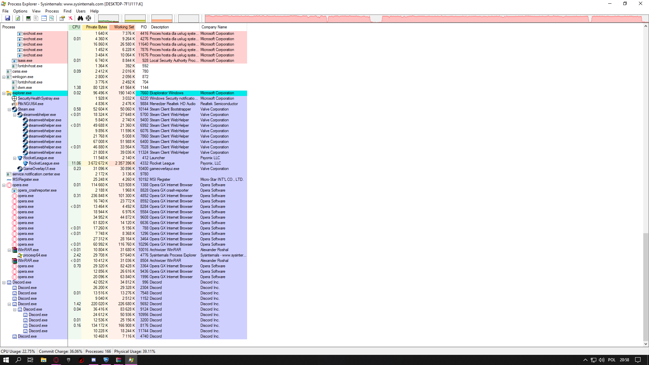Select the opera_crashreporter.exe row
The width and height of the screenshot is (649, 365).
124,190
